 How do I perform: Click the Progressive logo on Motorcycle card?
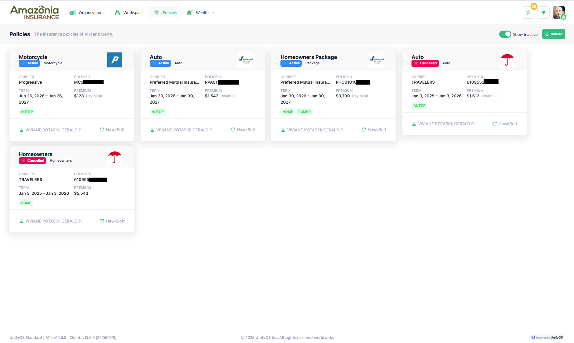point(115,60)
